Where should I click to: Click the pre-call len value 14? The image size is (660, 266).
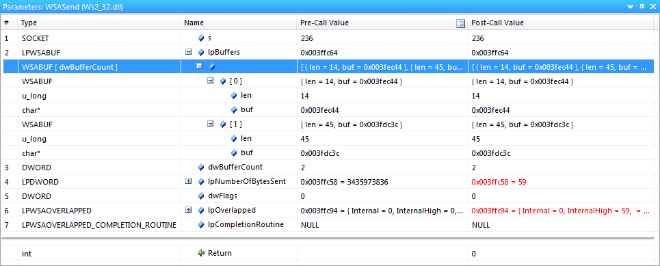[305, 96]
